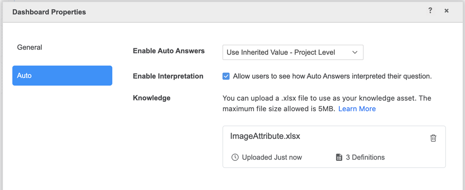
Task: Click the chevron arrow in the Auto Answers combo box
Action: tap(355, 52)
